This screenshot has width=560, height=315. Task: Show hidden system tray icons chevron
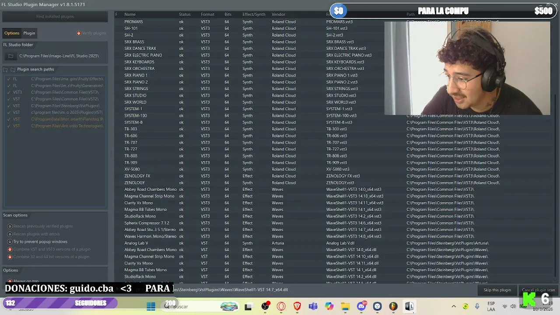click(454, 306)
